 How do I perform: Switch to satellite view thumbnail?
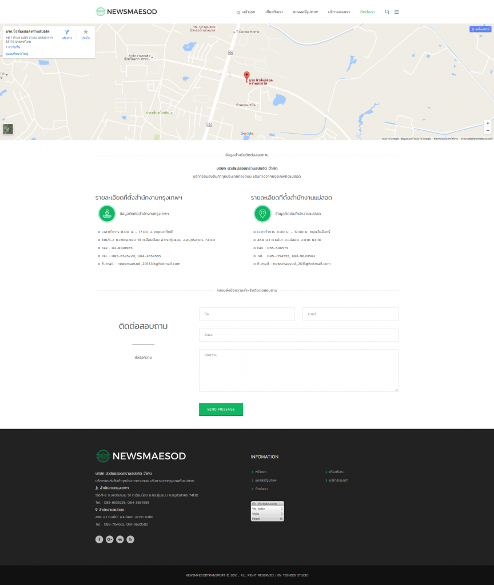coord(8,129)
